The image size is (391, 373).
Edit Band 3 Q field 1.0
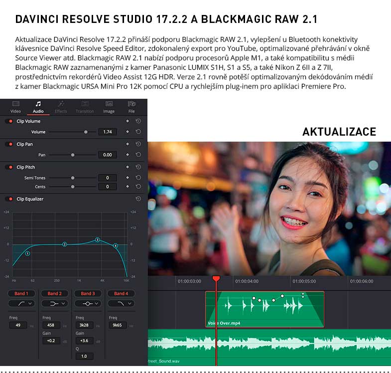tap(84, 356)
